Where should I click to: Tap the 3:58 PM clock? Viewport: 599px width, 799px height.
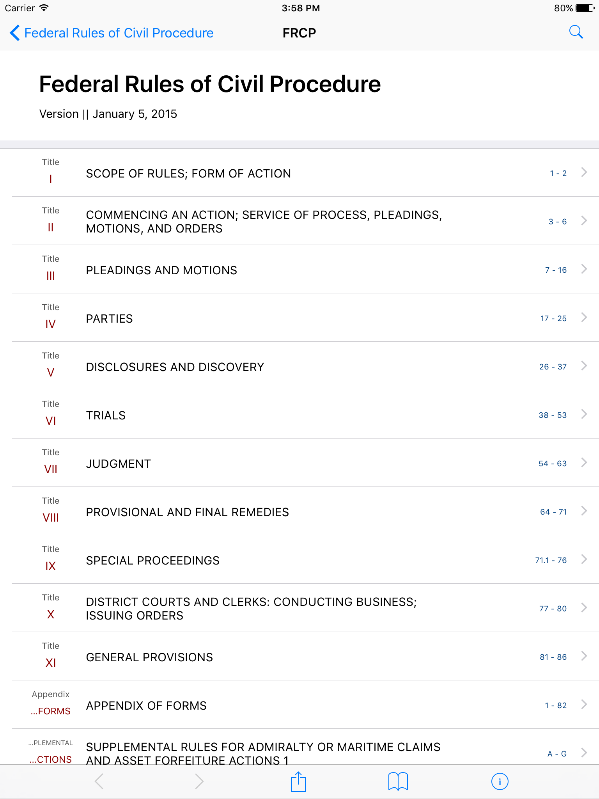click(x=301, y=8)
